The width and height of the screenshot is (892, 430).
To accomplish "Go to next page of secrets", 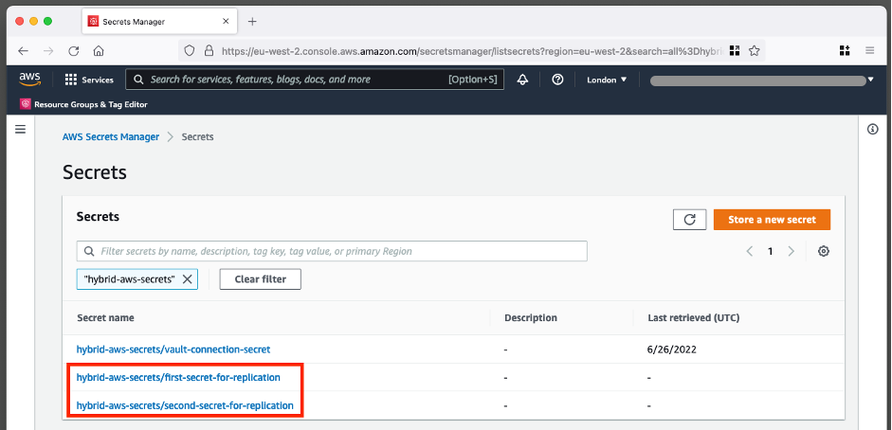I will pyautogui.click(x=791, y=251).
